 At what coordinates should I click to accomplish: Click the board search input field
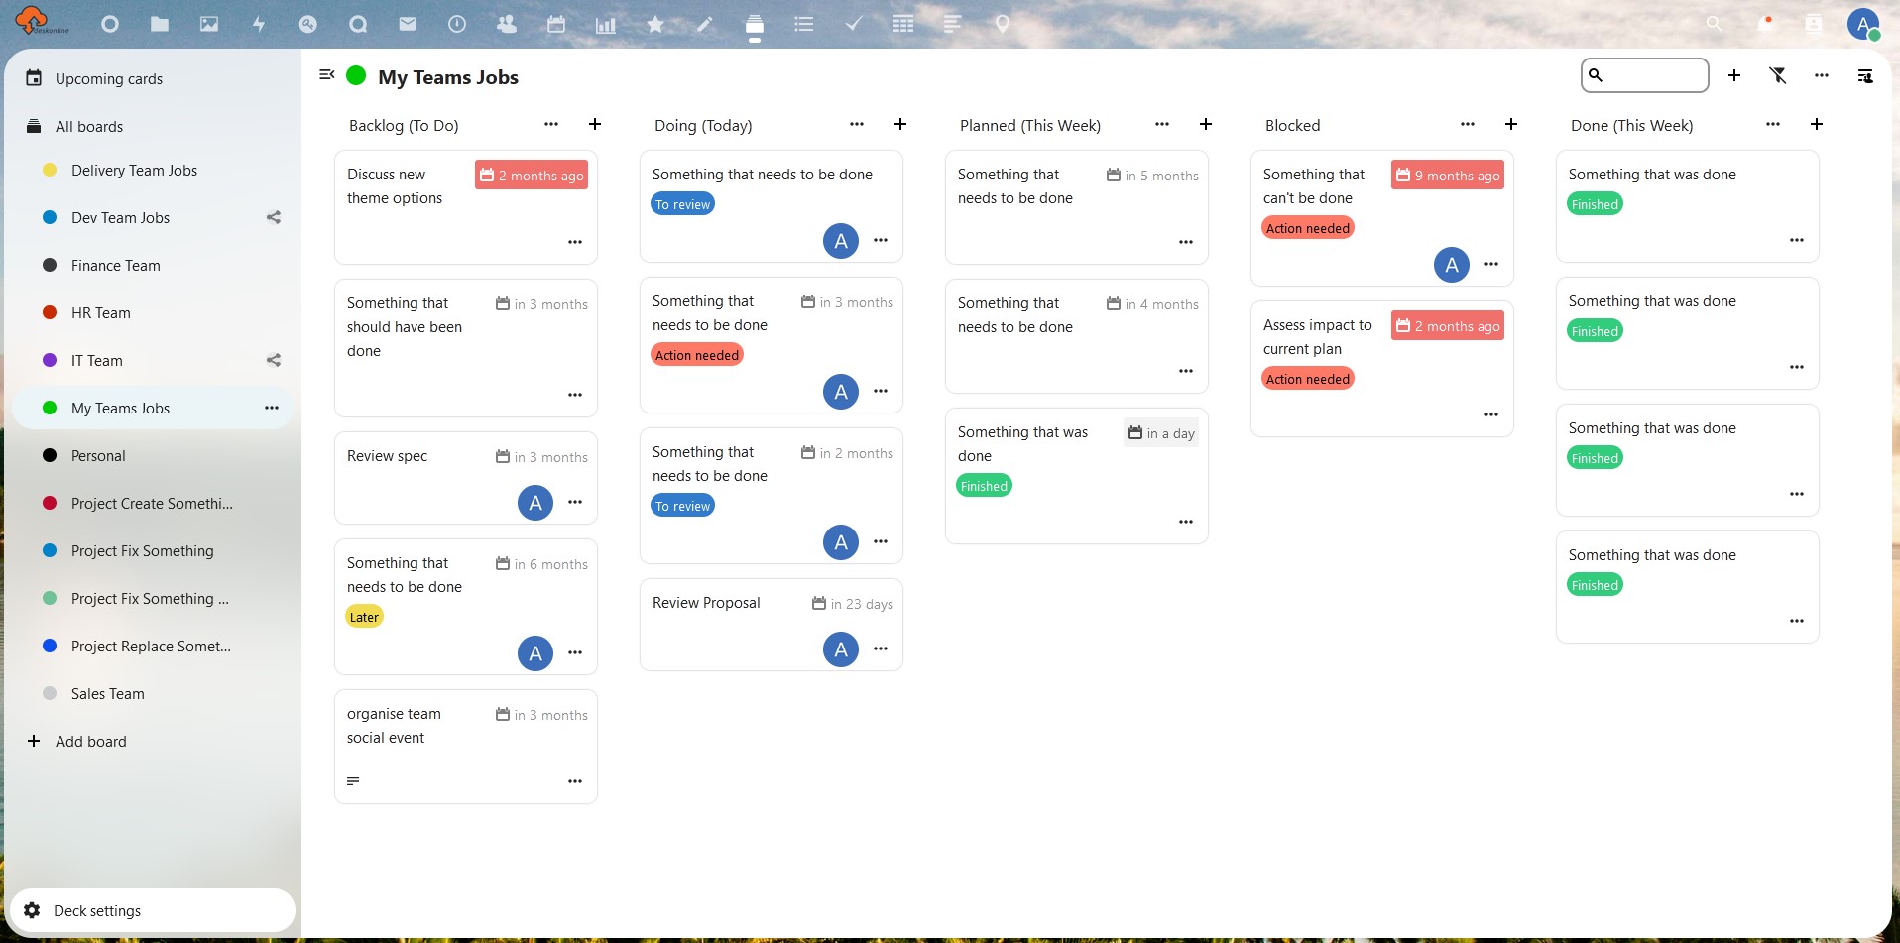coord(1645,75)
